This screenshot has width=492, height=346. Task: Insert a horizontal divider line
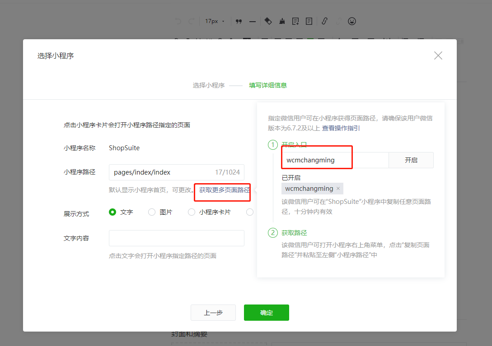click(x=253, y=22)
